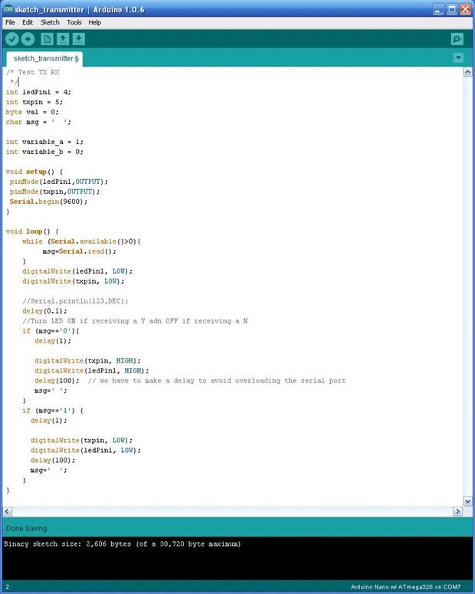Click the horizontal scrollbar right arrow
Screen dimensions: 475x594
coord(457,511)
